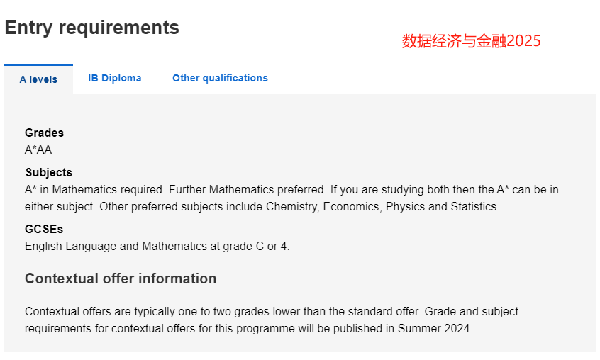
Task: Open the Other qualifications tab
Action: (x=220, y=78)
